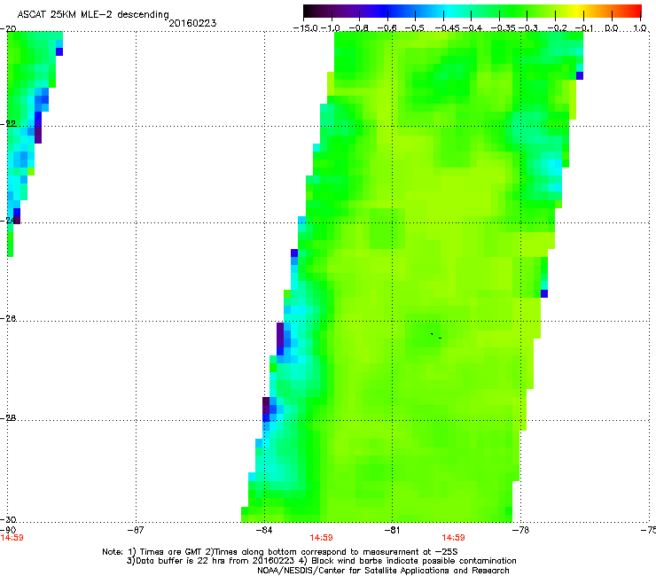
Task: Pick the black end of the color bar
Action: 309,11
